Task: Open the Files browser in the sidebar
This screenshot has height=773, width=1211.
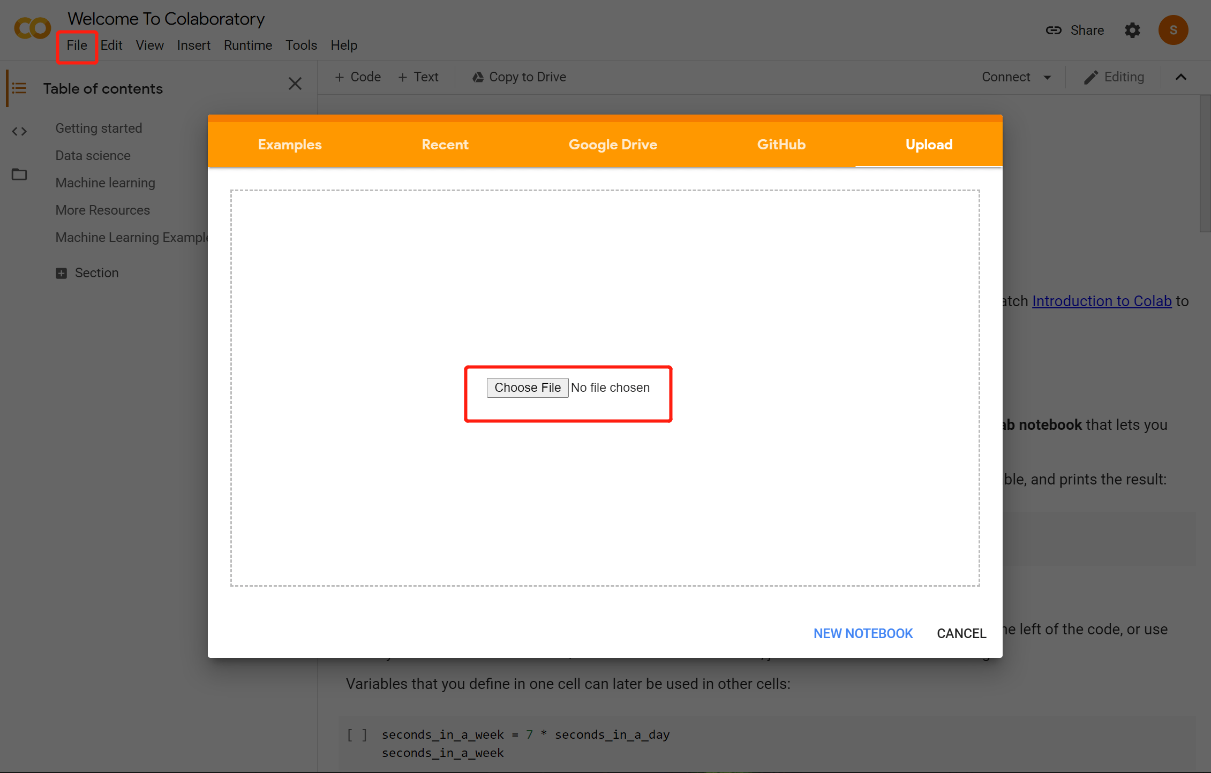Action: (x=19, y=174)
